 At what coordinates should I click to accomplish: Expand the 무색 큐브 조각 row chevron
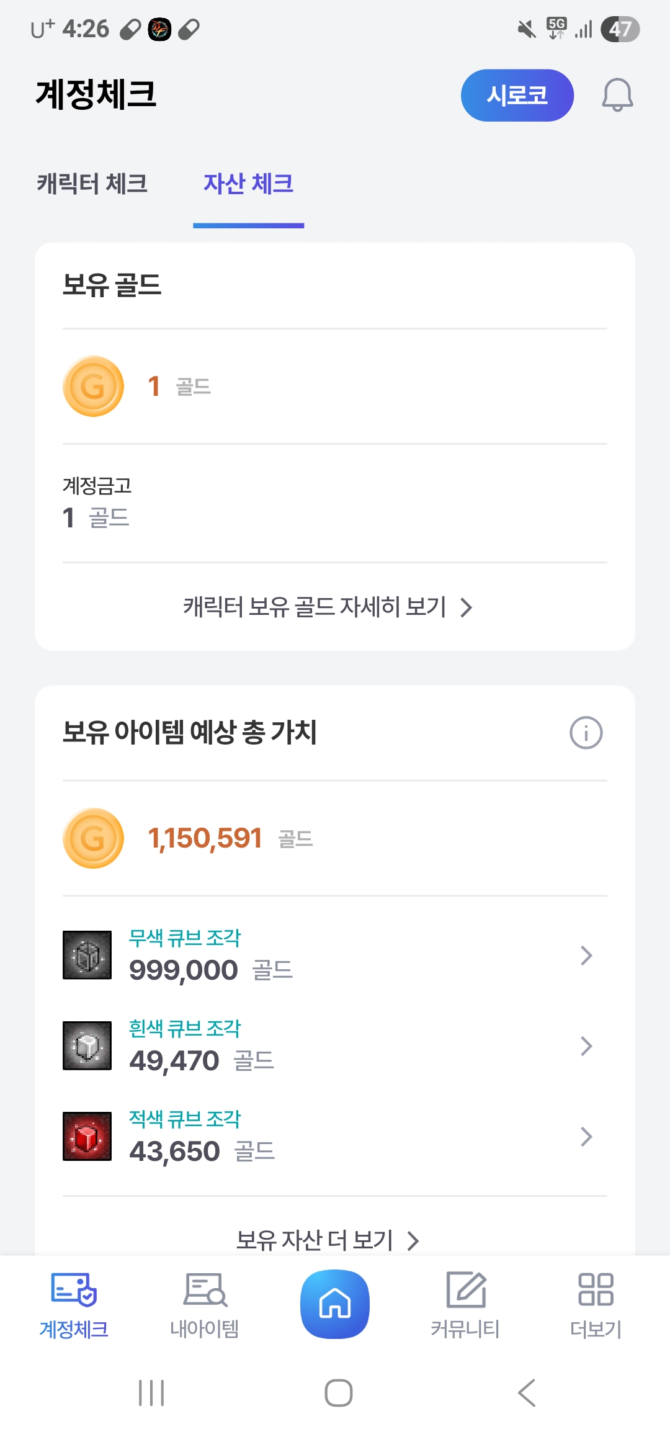[x=586, y=956]
